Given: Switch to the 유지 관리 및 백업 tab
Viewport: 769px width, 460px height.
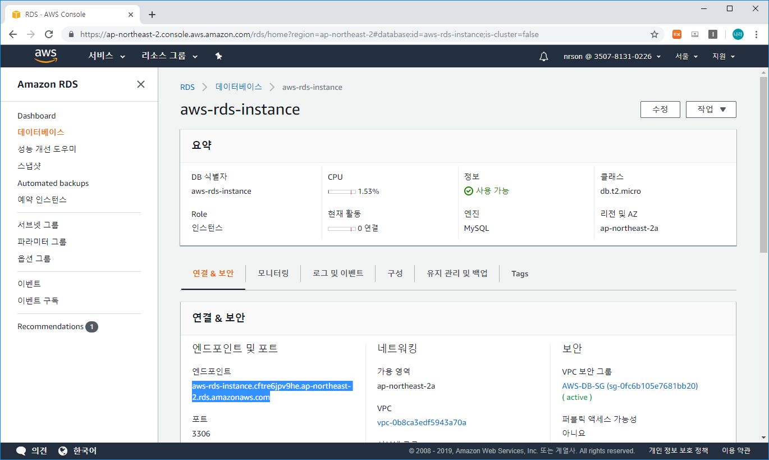Looking at the screenshot, I should tap(457, 274).
